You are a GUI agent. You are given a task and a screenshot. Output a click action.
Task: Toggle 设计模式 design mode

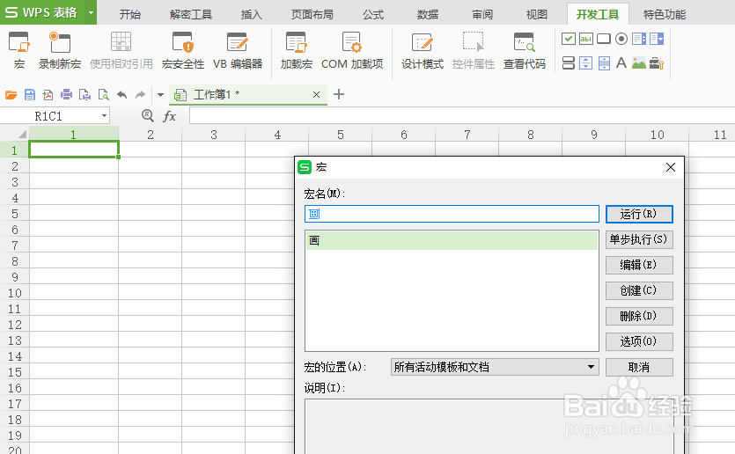coord(422,51)
